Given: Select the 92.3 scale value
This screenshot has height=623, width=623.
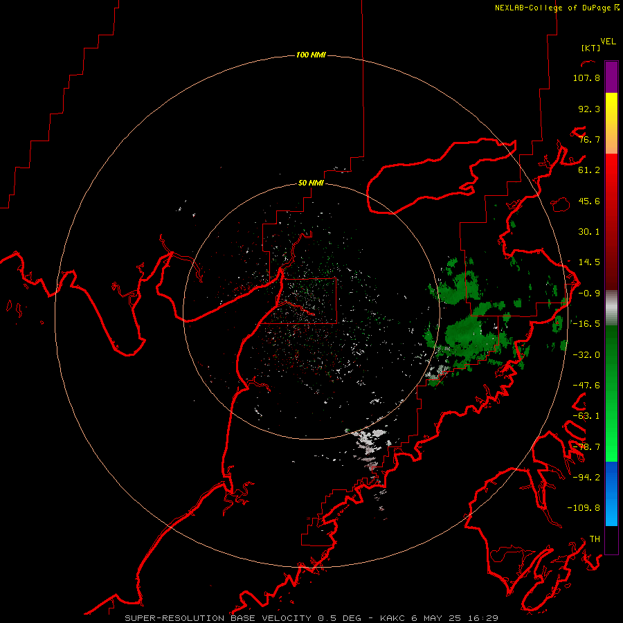Looking at the screenshot, I should [589, 109].
